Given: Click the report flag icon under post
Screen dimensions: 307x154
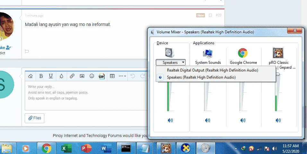Looking at the screenshot, I should [27, 51].
